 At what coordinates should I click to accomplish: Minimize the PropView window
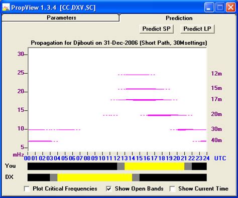coord(209,8)
